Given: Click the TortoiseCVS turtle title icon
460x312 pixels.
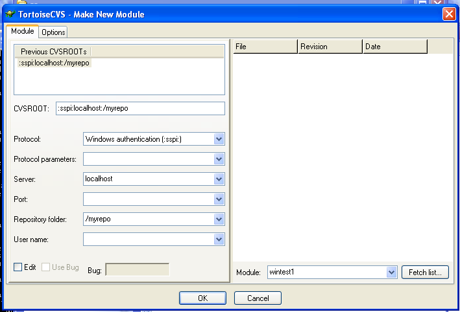Looking at the screenshot, I should pos(10,14).
